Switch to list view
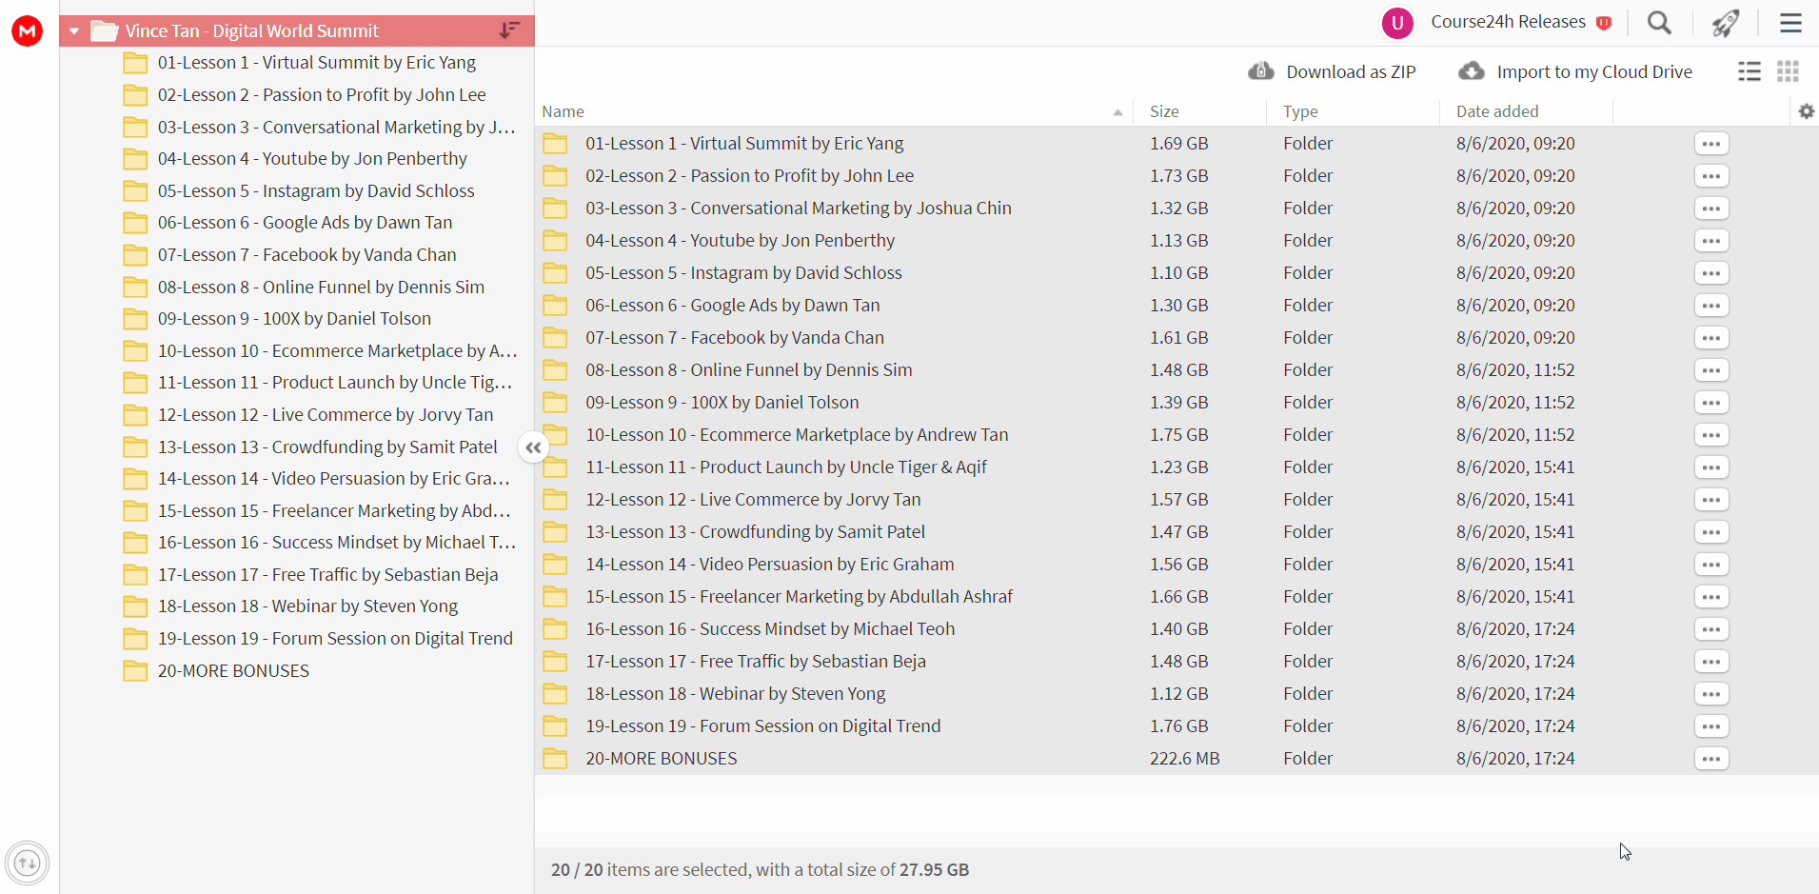This screenshot has width=1819, height=894. point(1750,71)
